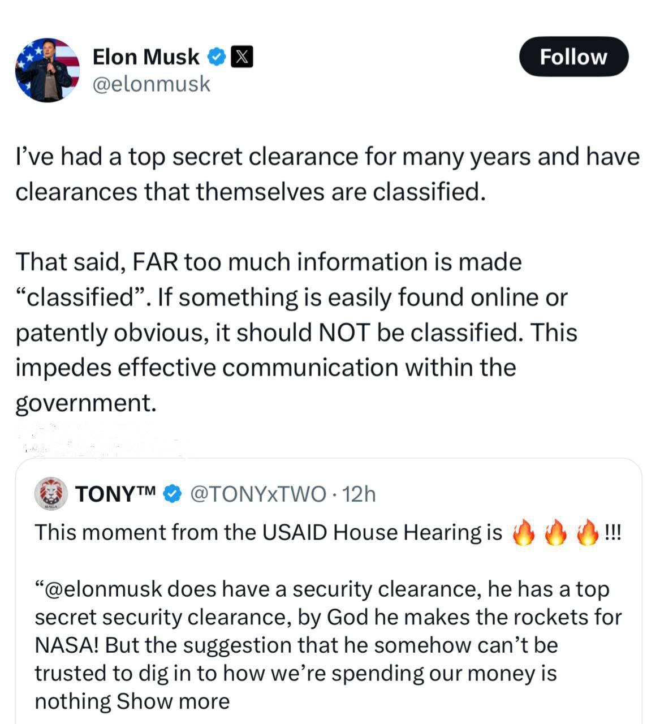Viewport: 647px width, 724px height.
Task: Click the last fire emoji
Action: pos(588,533)
